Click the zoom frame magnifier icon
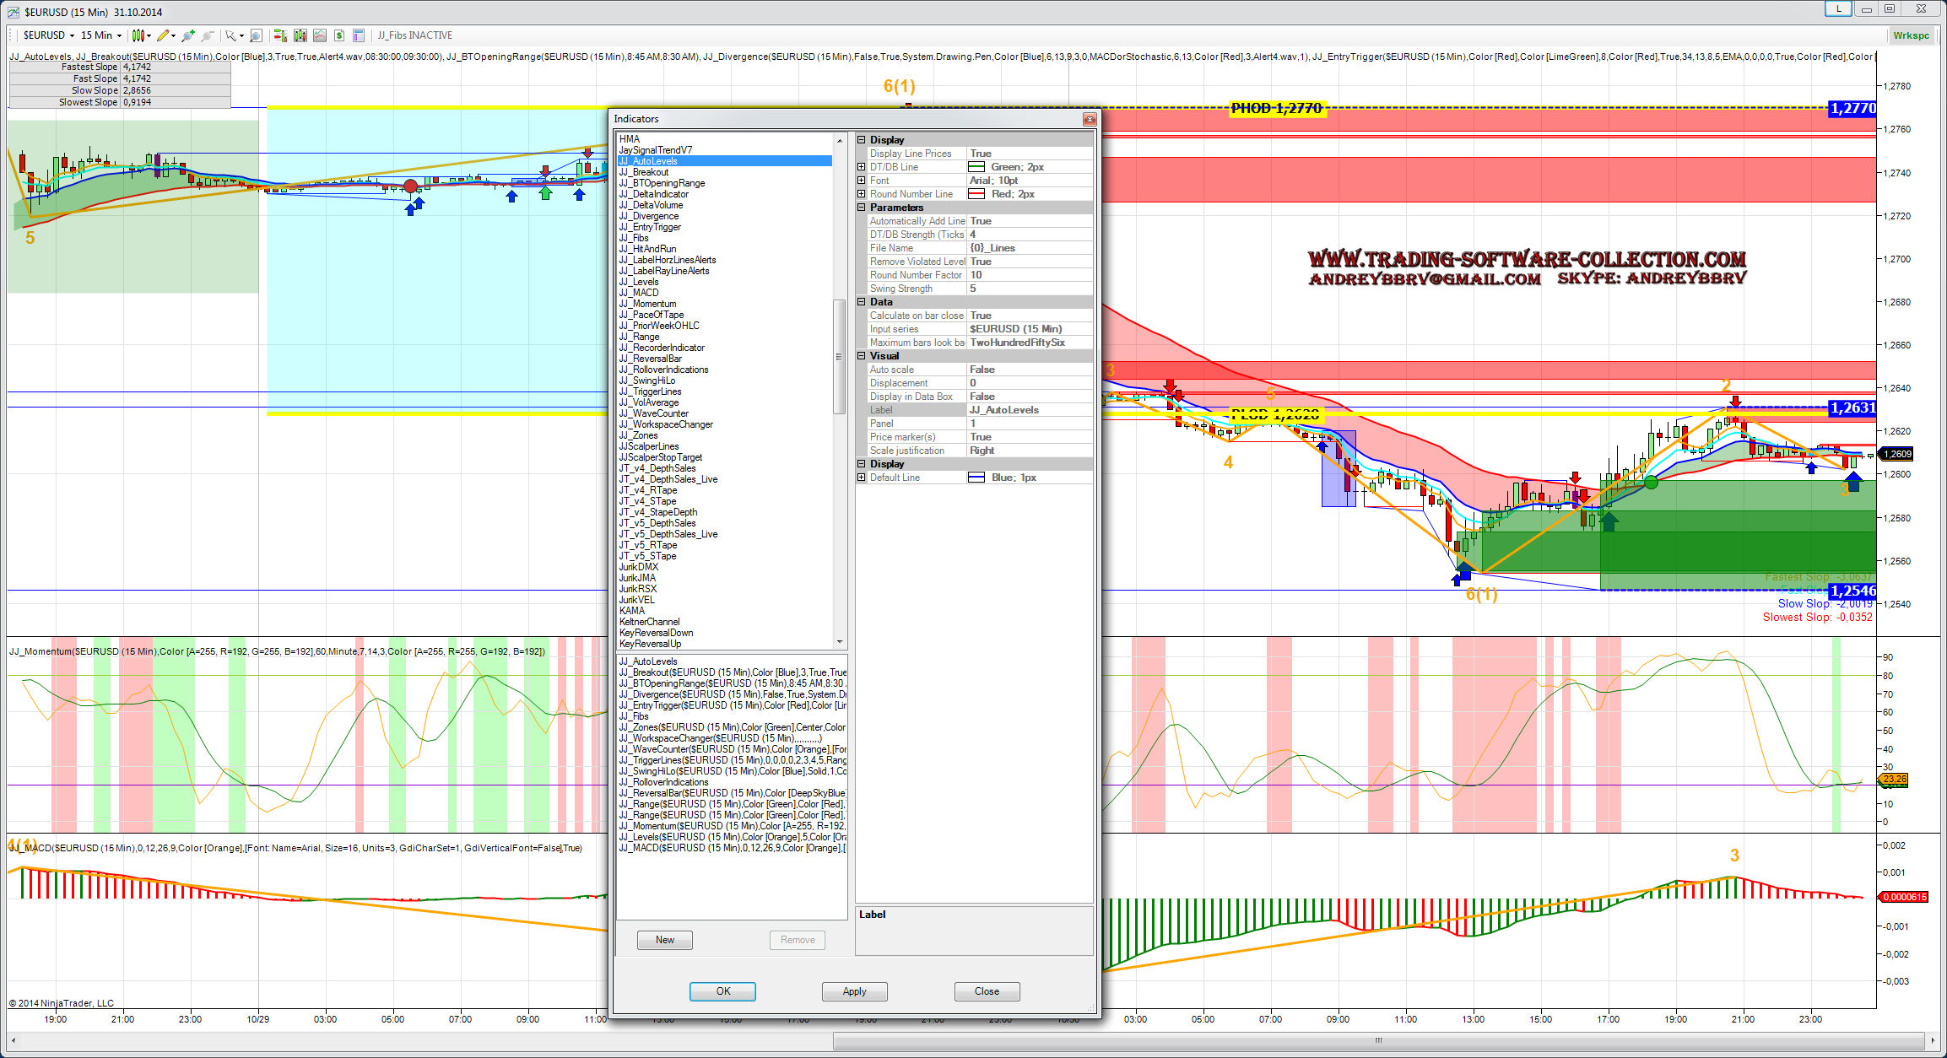Image resolution: width=1947 pixels, height=1058 pixels. (x=256, y=35)
